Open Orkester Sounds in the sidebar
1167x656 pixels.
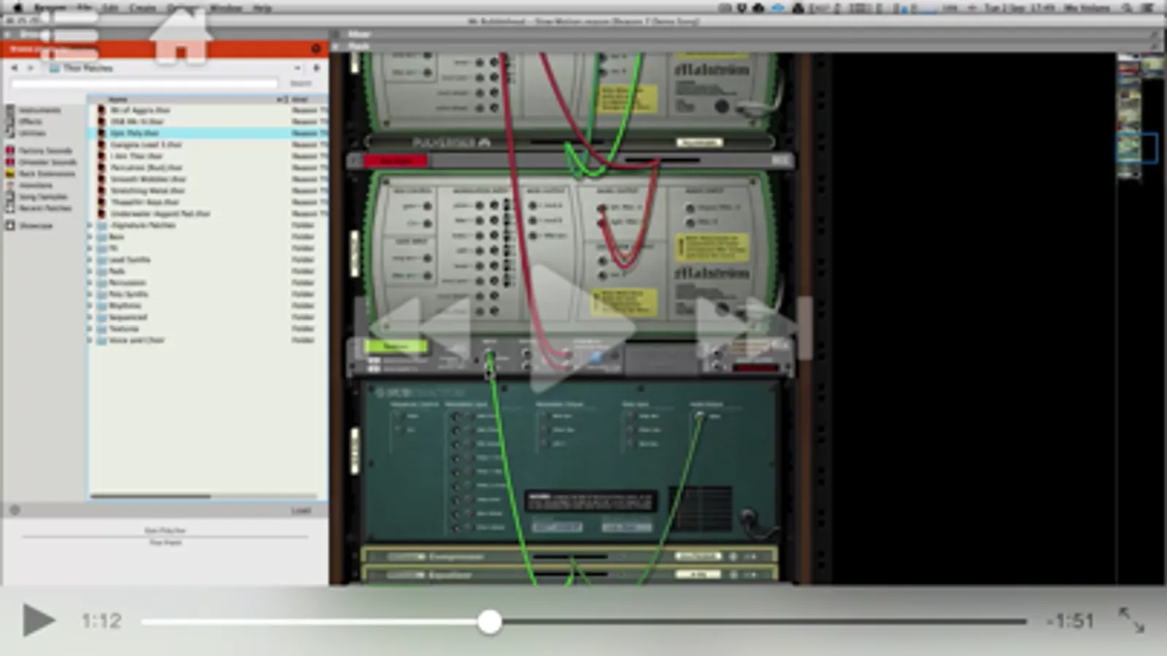coord(47,162)
